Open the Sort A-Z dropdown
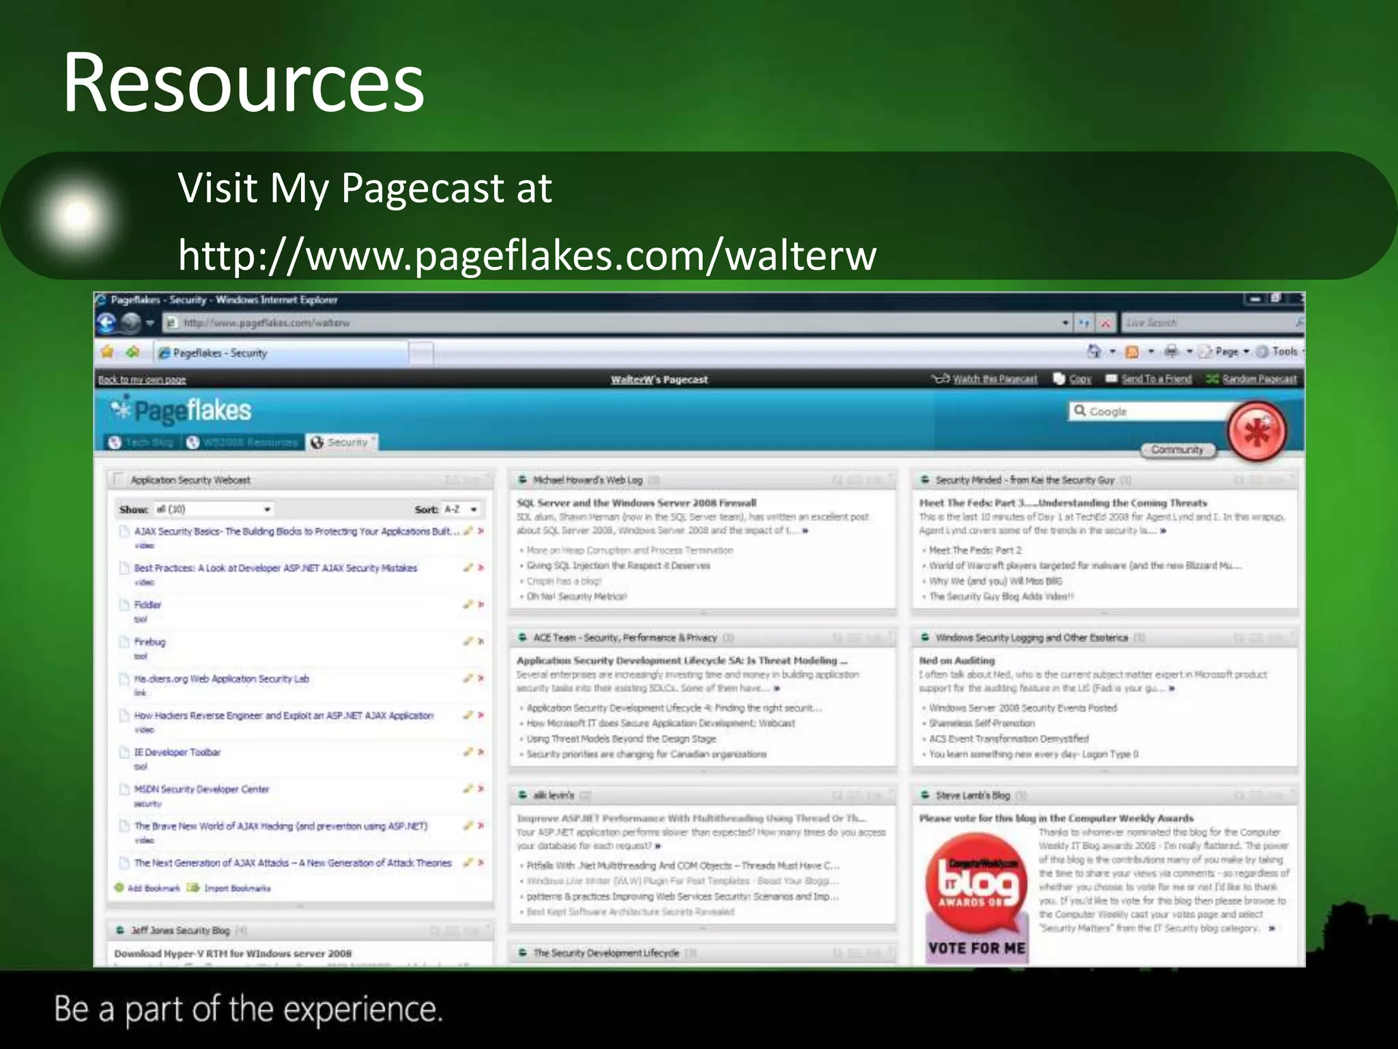 pyautogui.click(x=461, y=509)
